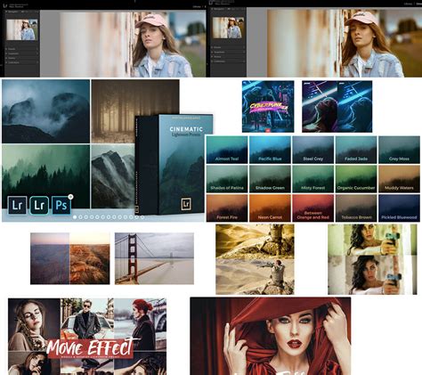The width and height of the screenshot is (422, 375).
Task: Open the canyon before-after split photo
Action: click(70, 258)
